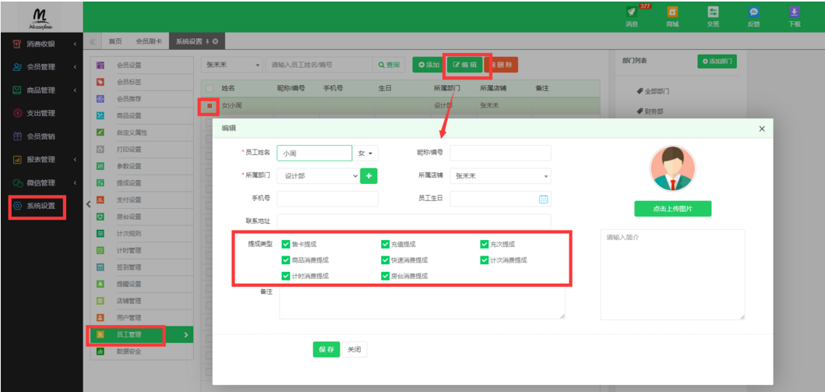Click the green plus button beside 所属部门
825x392 pixels.
[x=369, y=176]
